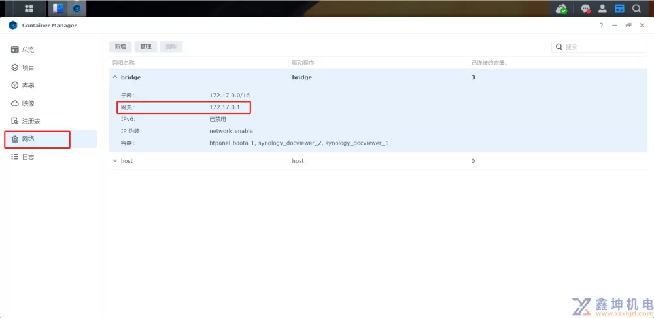The height and width of the screenshot is (318, 654).
Task: Select the subnet value 172.17.0.0/16
Action: coord(230,95)
